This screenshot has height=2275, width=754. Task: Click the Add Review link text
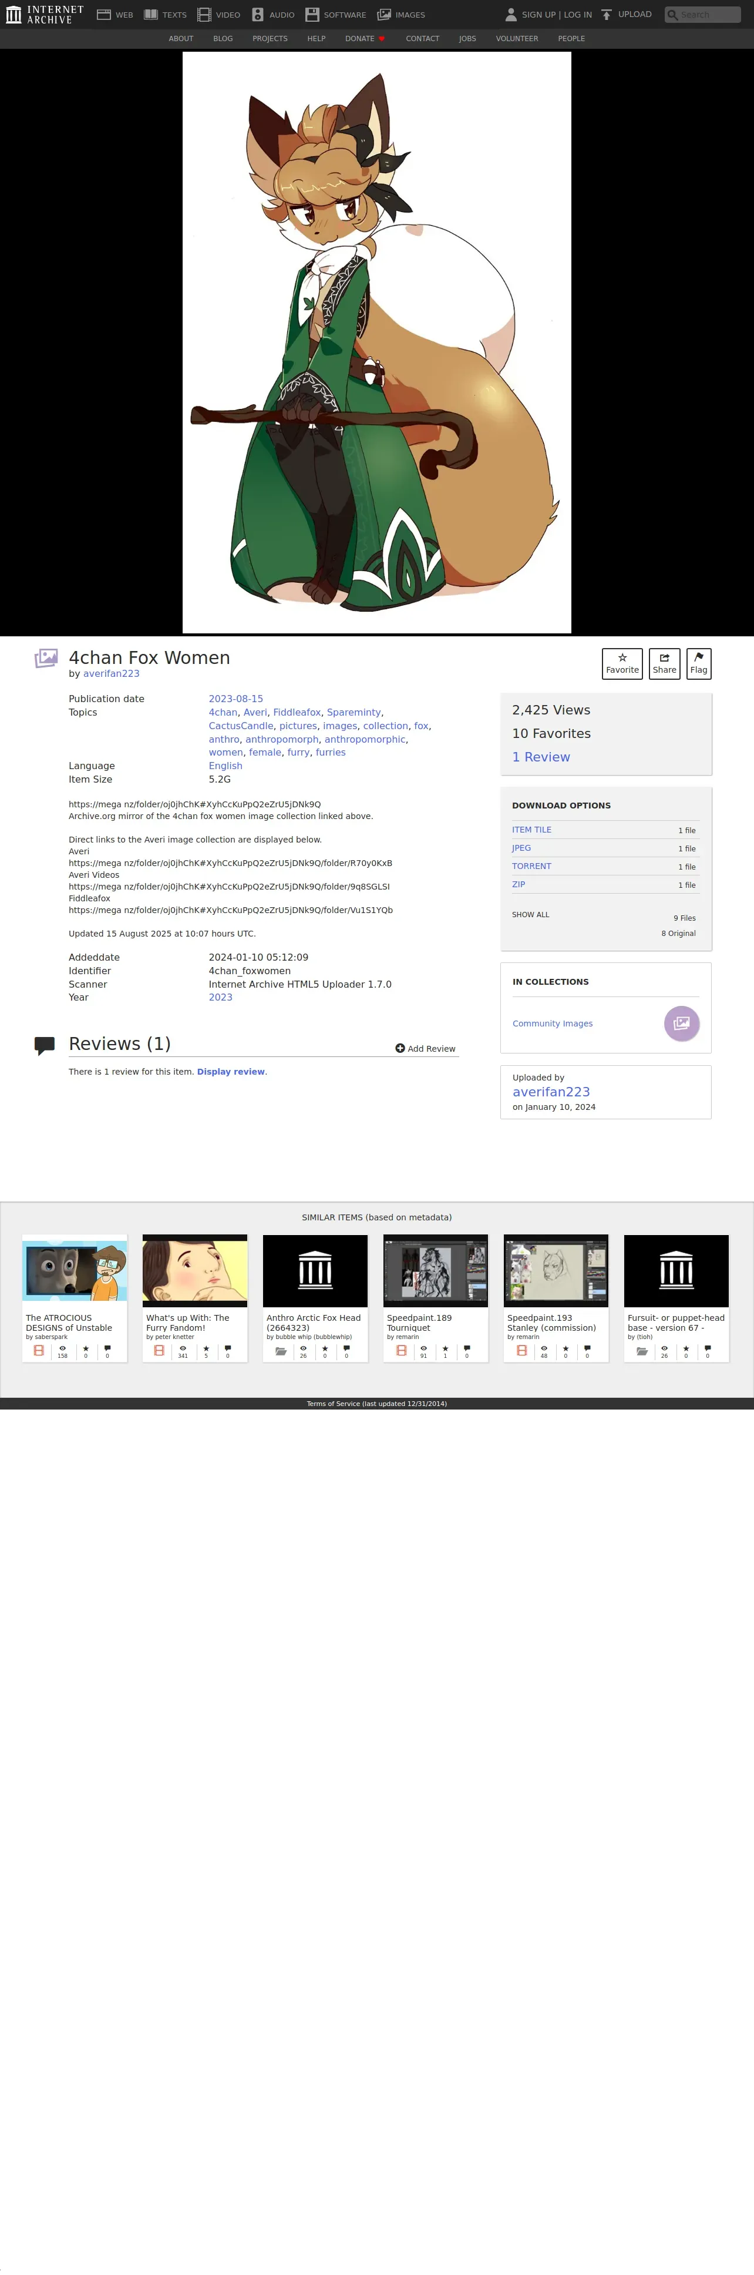click(x=432, y=1049)
